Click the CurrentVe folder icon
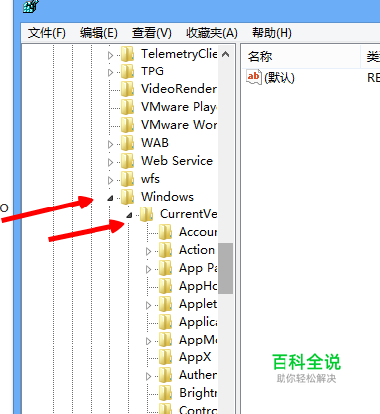Screen dimensions: 380x414 (146, 214)
